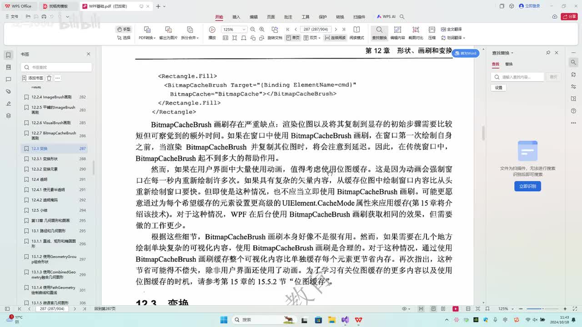Click the Compress tool icon
The image size is (582, 327).
point(431,30)
